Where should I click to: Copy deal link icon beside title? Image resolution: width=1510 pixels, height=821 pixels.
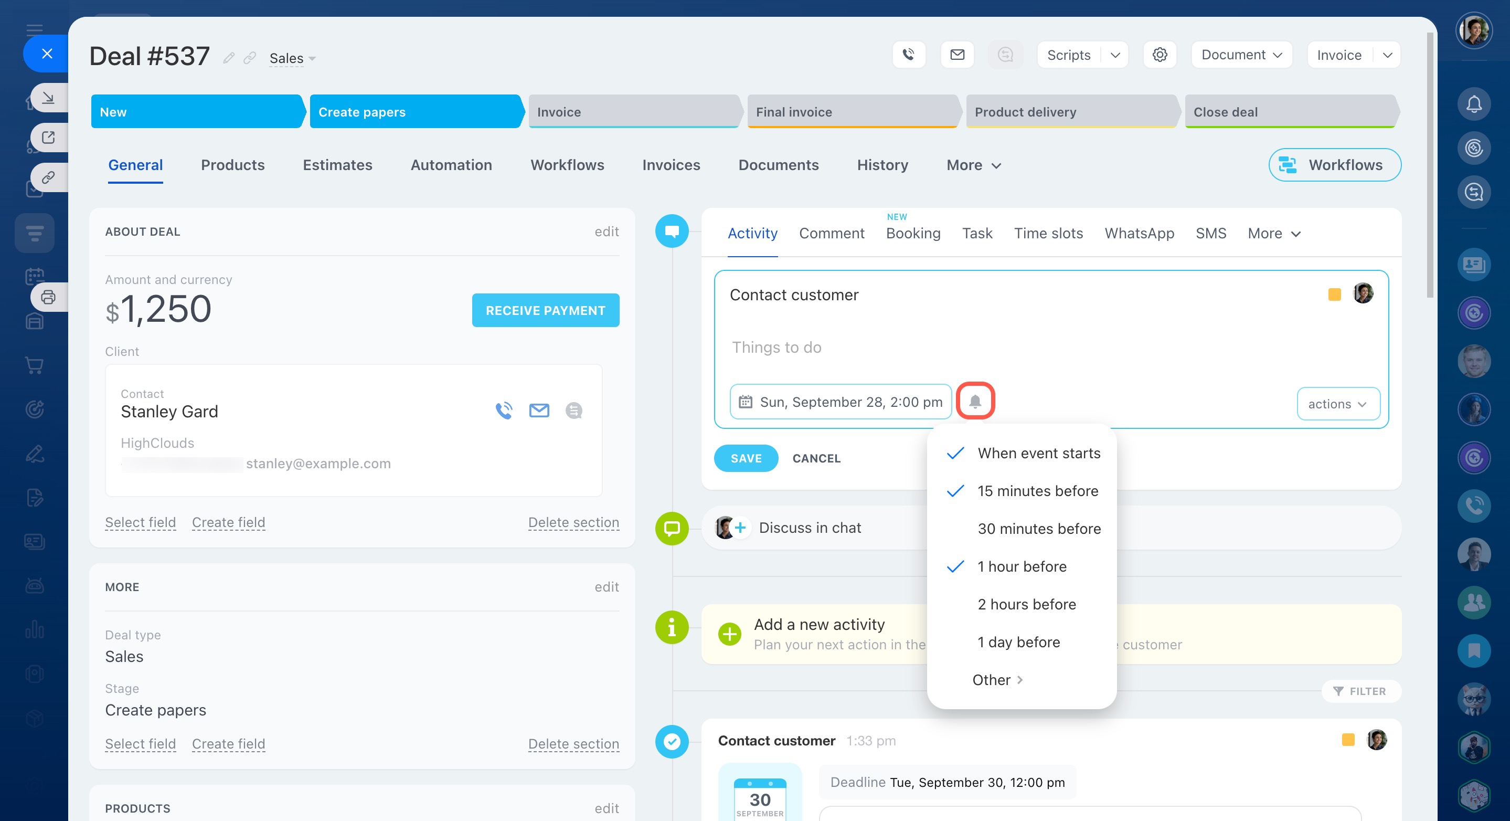(250, 57)
